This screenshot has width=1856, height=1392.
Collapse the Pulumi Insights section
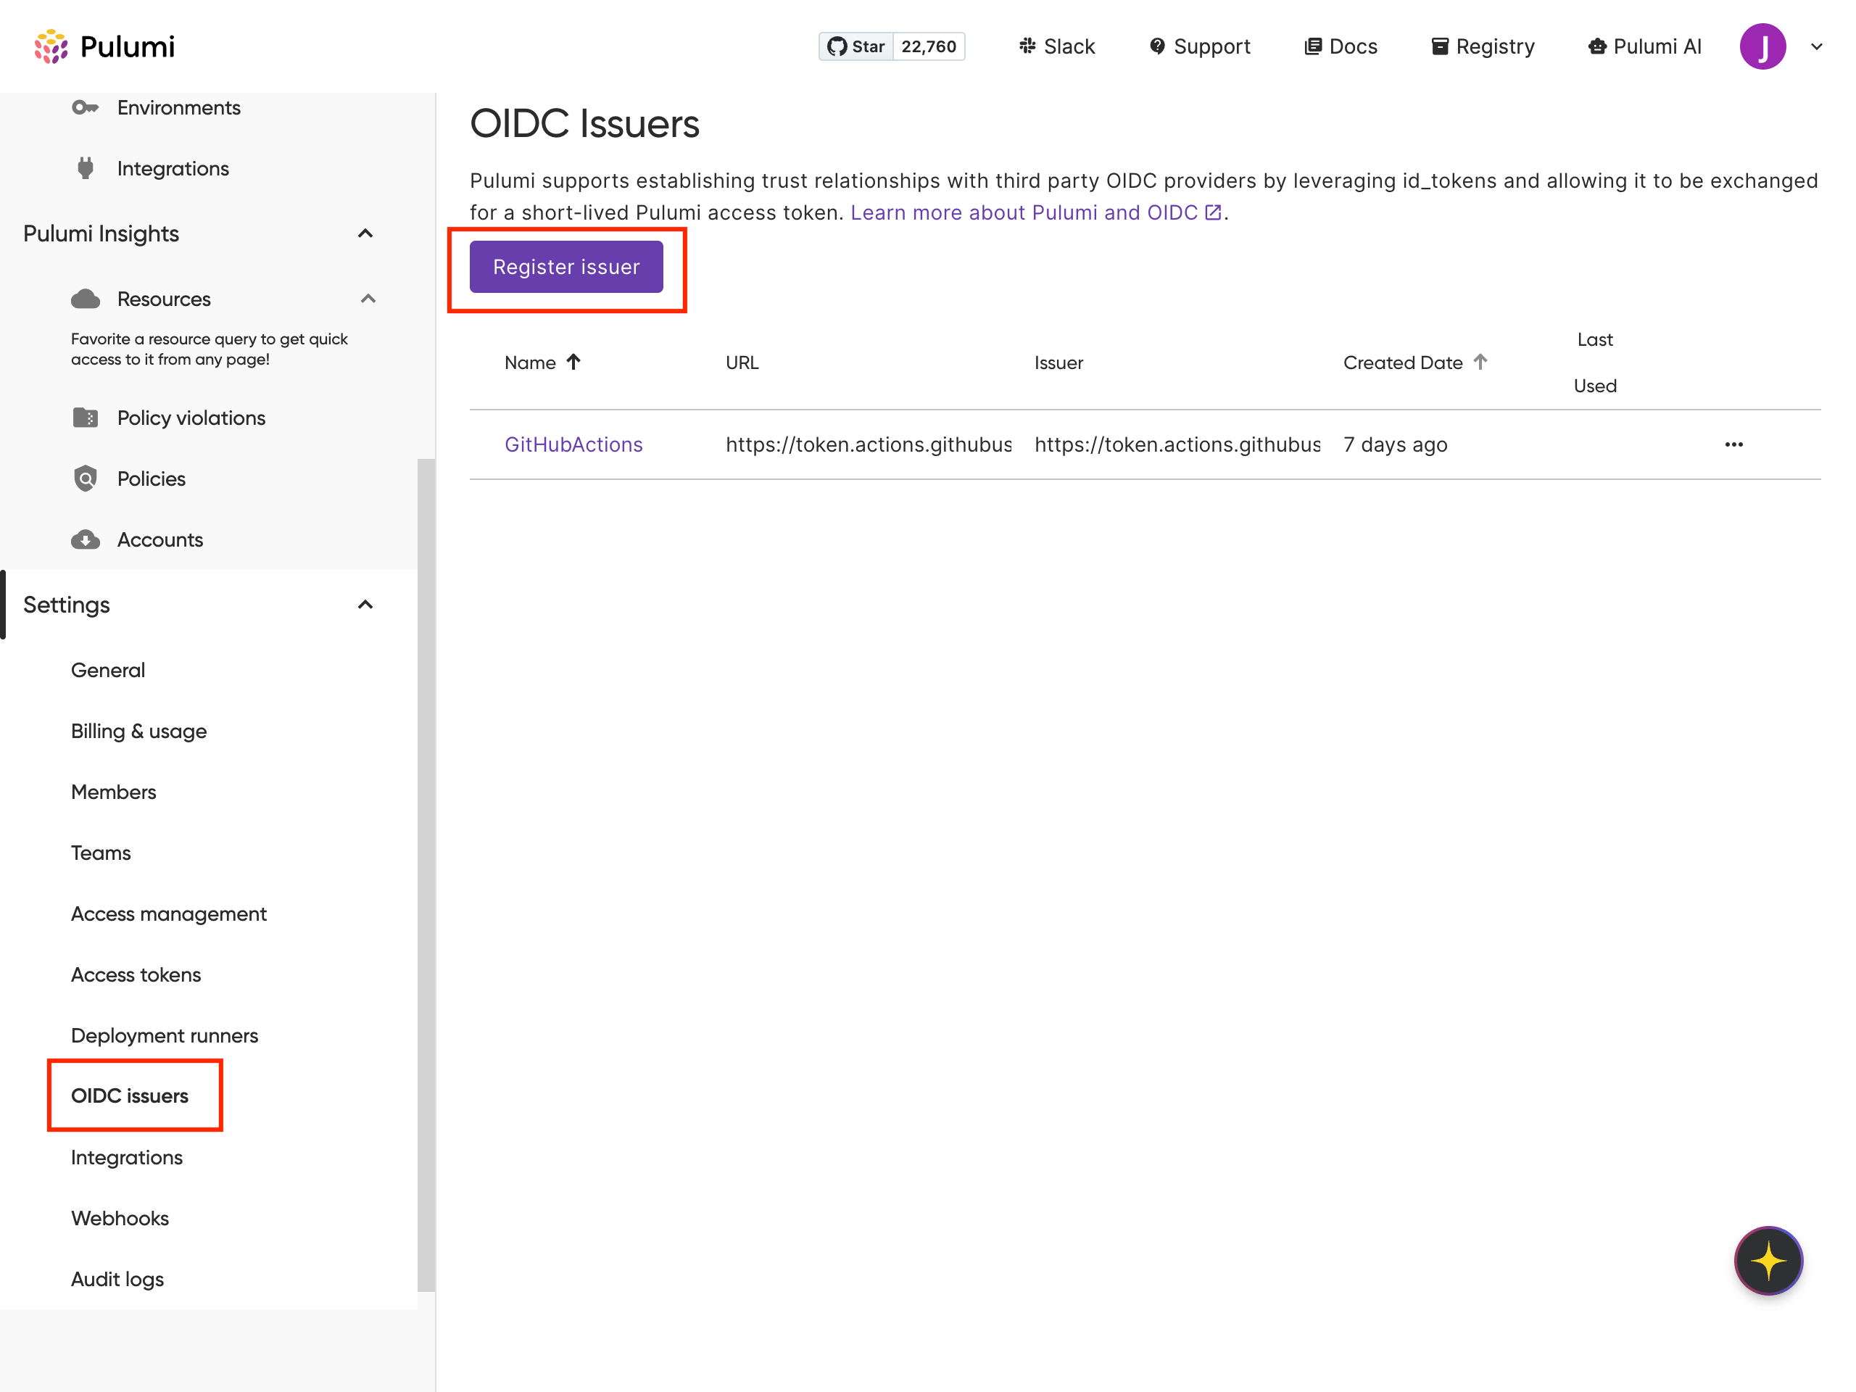365,233
